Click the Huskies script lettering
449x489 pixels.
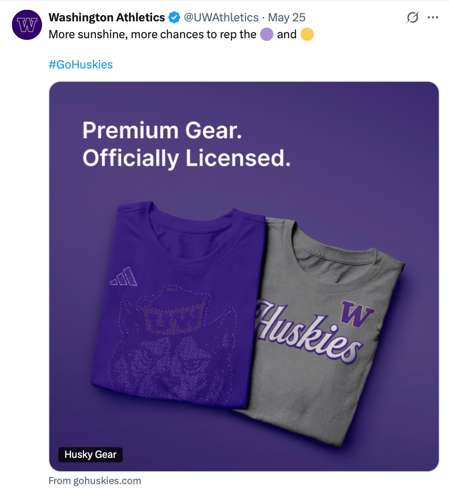point(308,332)
